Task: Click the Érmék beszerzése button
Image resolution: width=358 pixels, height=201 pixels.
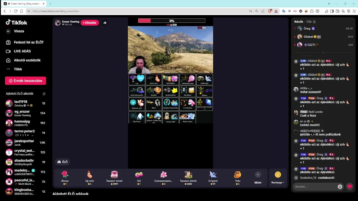Action: point(25,81)
